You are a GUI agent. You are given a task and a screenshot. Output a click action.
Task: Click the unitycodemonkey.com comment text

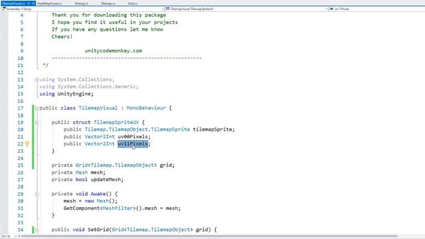click(114, 50)
